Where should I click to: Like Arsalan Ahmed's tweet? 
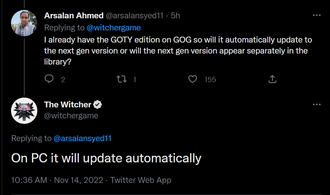tap(193, 79)
